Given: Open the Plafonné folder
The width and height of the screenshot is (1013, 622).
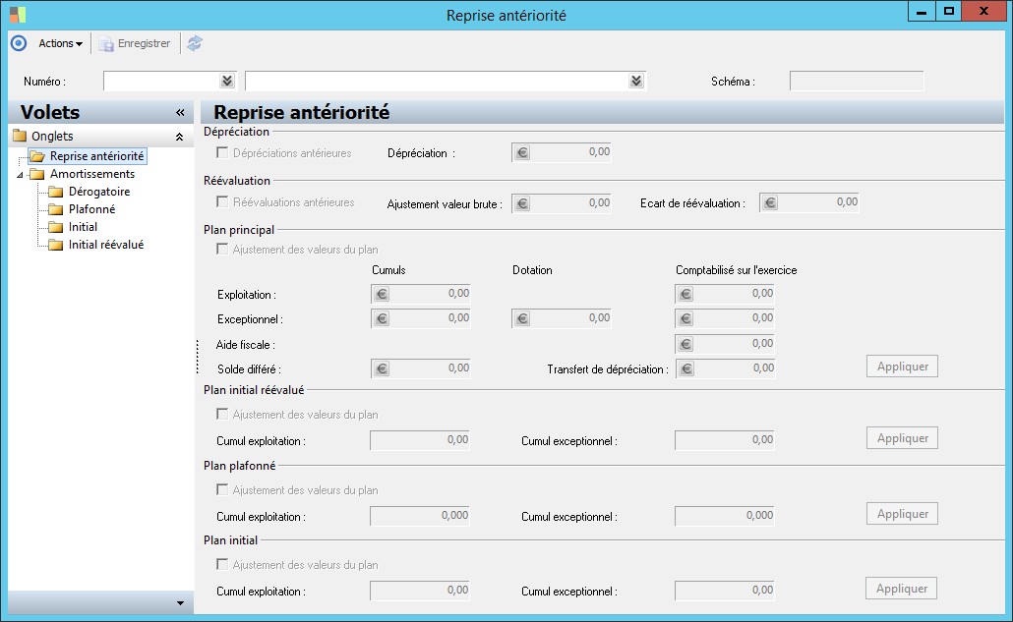Looking at the screenshot, I should pos(91,209).
